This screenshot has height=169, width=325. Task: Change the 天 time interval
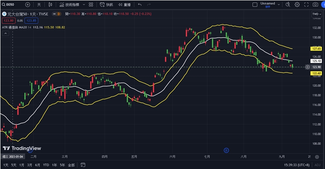[x=39, y=5]
